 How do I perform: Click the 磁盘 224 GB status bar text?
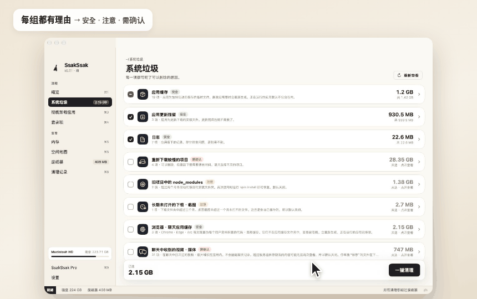[72, 290]
